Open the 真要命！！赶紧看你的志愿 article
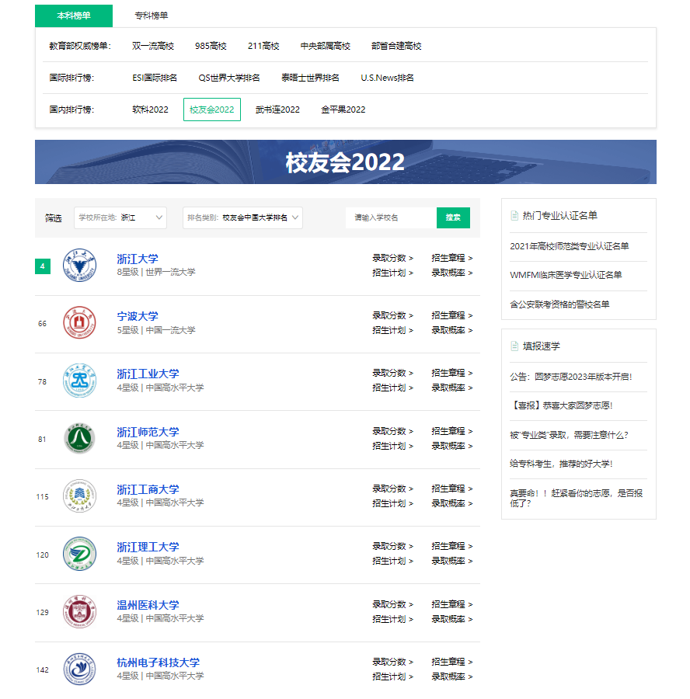This screenshot has height=699, width=690. pyautogui.click(x=577, y=498)
